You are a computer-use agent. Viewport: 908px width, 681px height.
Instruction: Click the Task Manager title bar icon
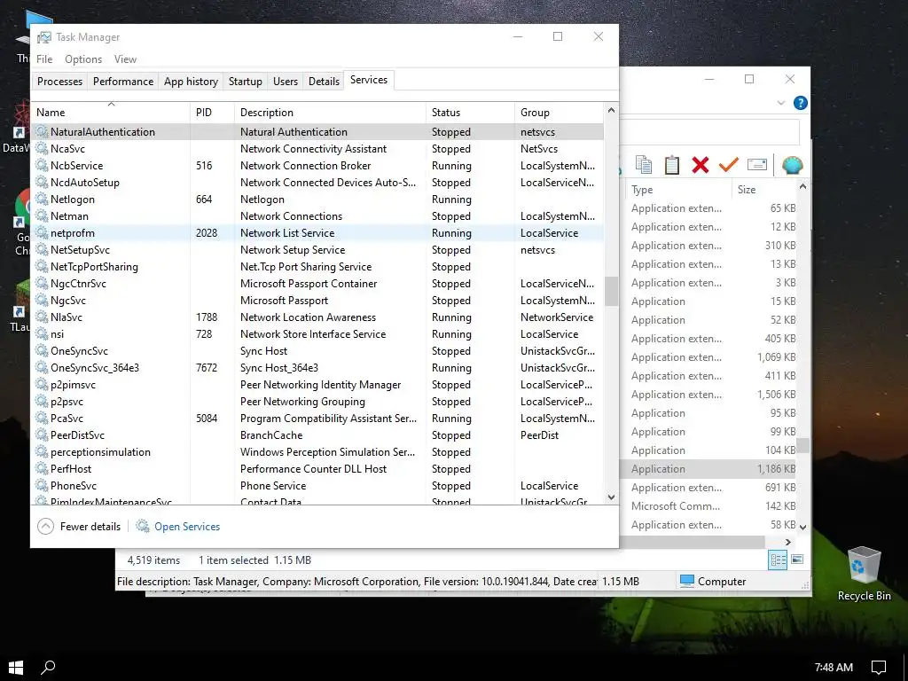pos(44,37)
